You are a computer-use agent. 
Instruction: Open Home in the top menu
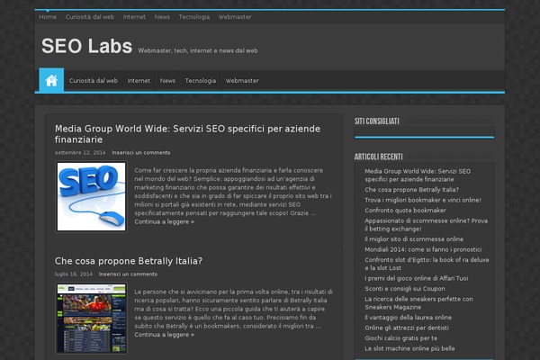[48, 17]
